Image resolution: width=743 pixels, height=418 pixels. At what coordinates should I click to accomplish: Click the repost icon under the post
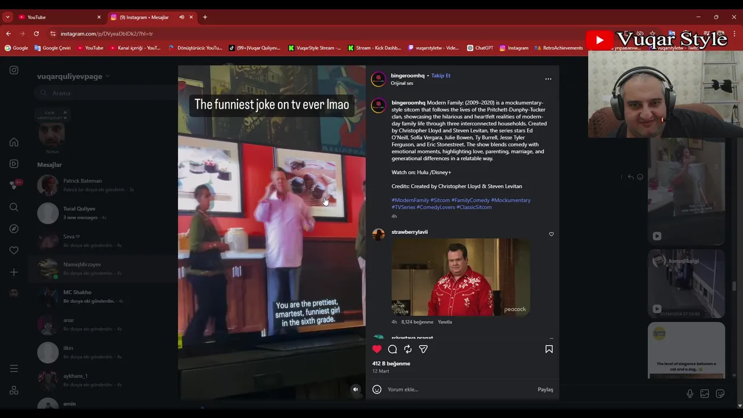(x=408, y=349)
